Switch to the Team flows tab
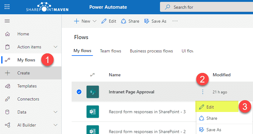Screen dimensions: 253x134 (110, 51)
